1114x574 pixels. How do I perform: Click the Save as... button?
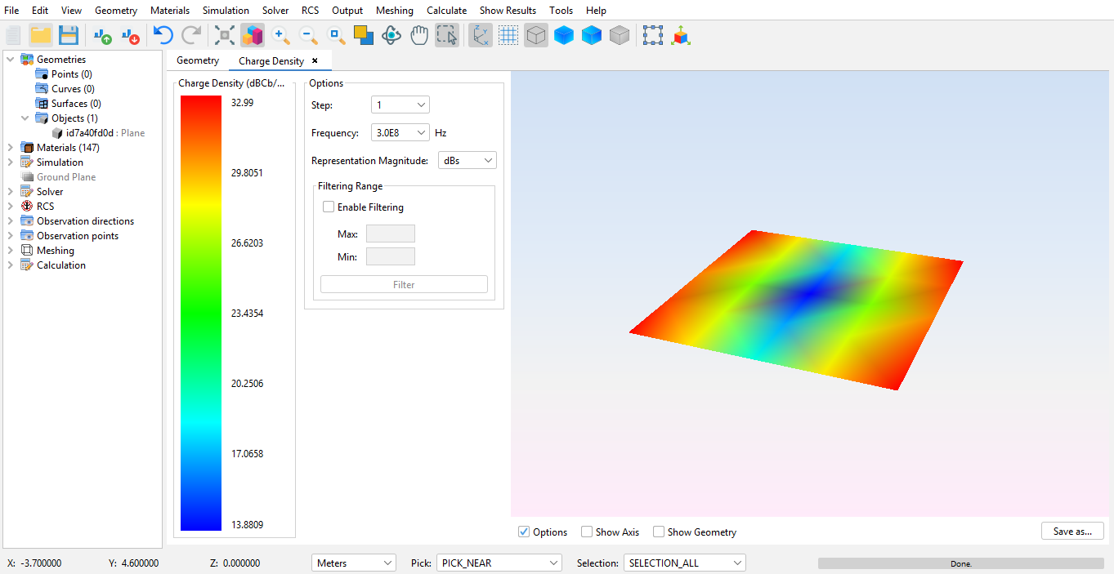[x=1072, y=532]
